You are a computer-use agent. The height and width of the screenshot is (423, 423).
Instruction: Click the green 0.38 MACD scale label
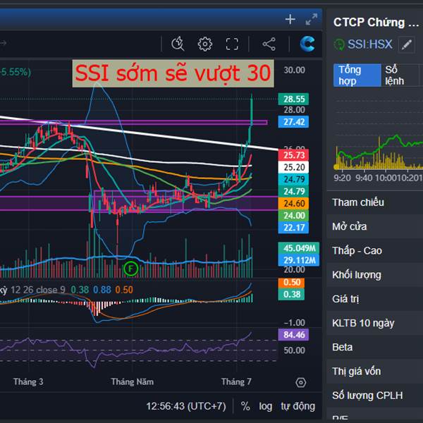coord(291,294)
